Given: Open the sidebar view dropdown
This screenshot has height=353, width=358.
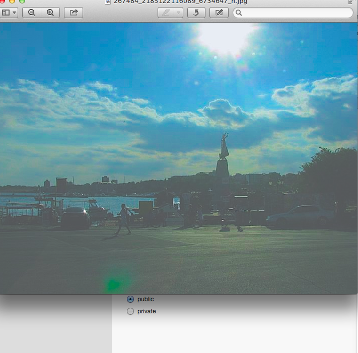Looking at the screenshot, I should tap(9, 13).
